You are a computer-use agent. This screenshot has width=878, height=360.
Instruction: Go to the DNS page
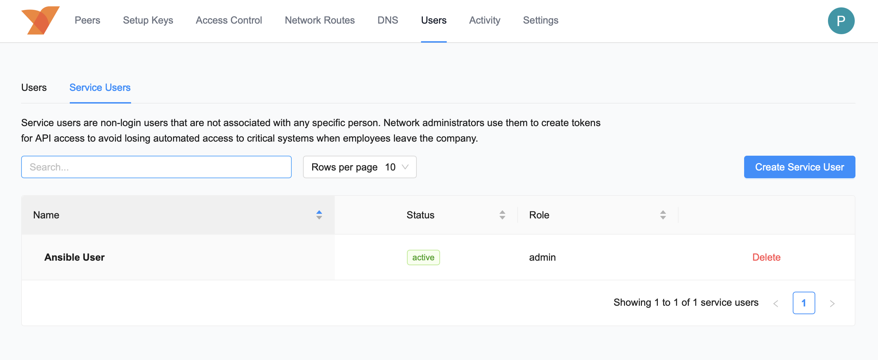click(x=388, y=20)
